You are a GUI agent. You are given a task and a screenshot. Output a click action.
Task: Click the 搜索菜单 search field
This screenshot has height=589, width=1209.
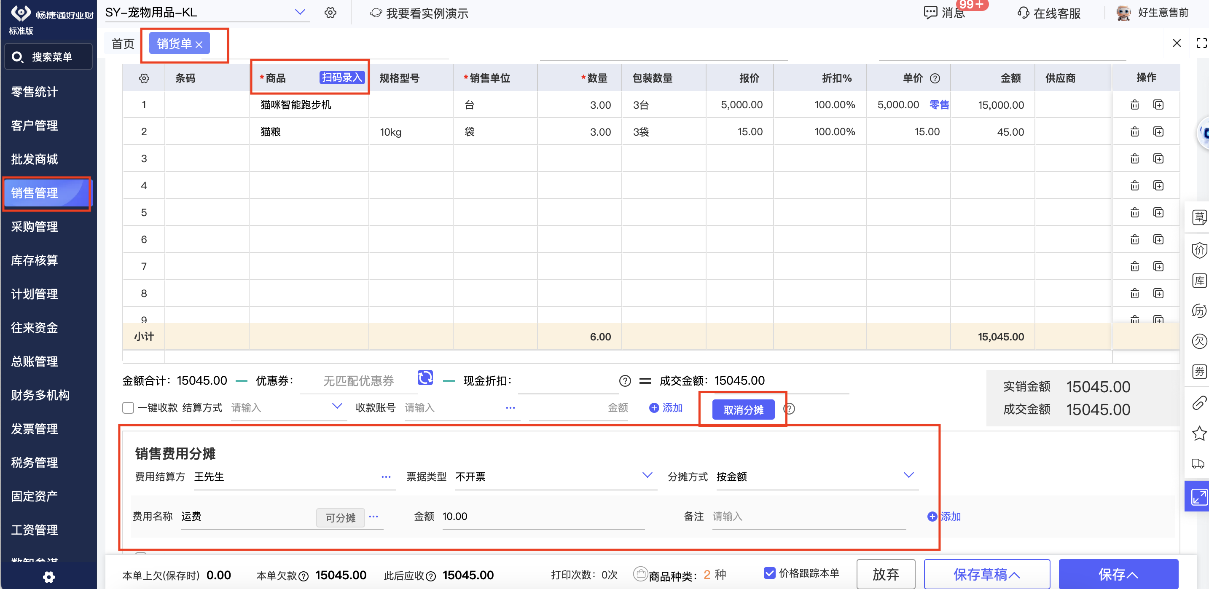tap(48, 57)
